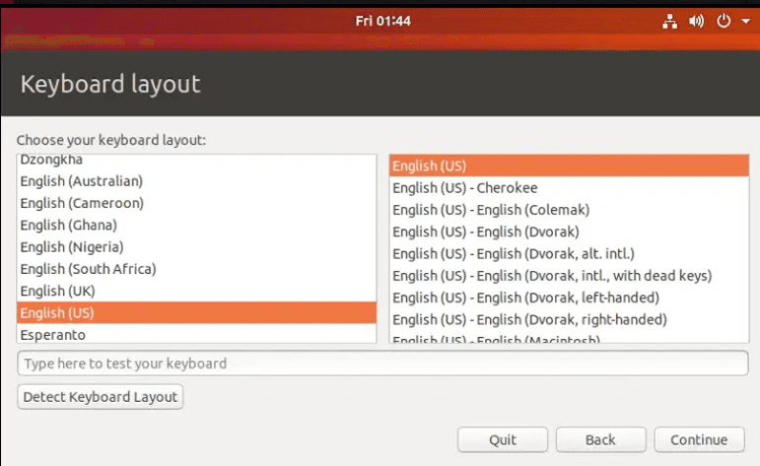The width and height of the screenshot is (760, 466).
Task: Open the Fri 01:44 clock menu
Action: pyautogui.click(x=382, y=21)
